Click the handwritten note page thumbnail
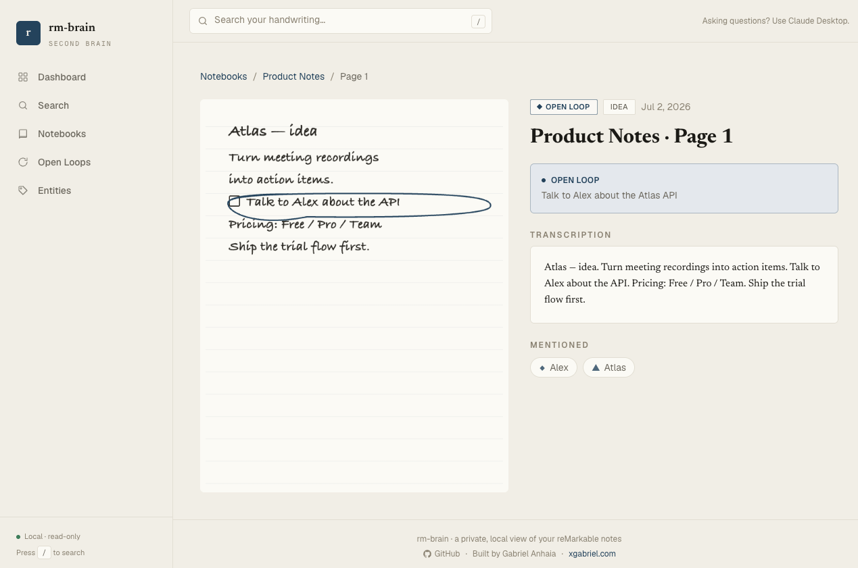The image size is (858, 568). (354, 296)
